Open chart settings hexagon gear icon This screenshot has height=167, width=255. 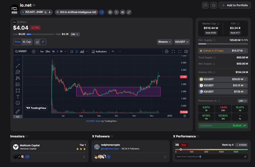coord(166,52)
